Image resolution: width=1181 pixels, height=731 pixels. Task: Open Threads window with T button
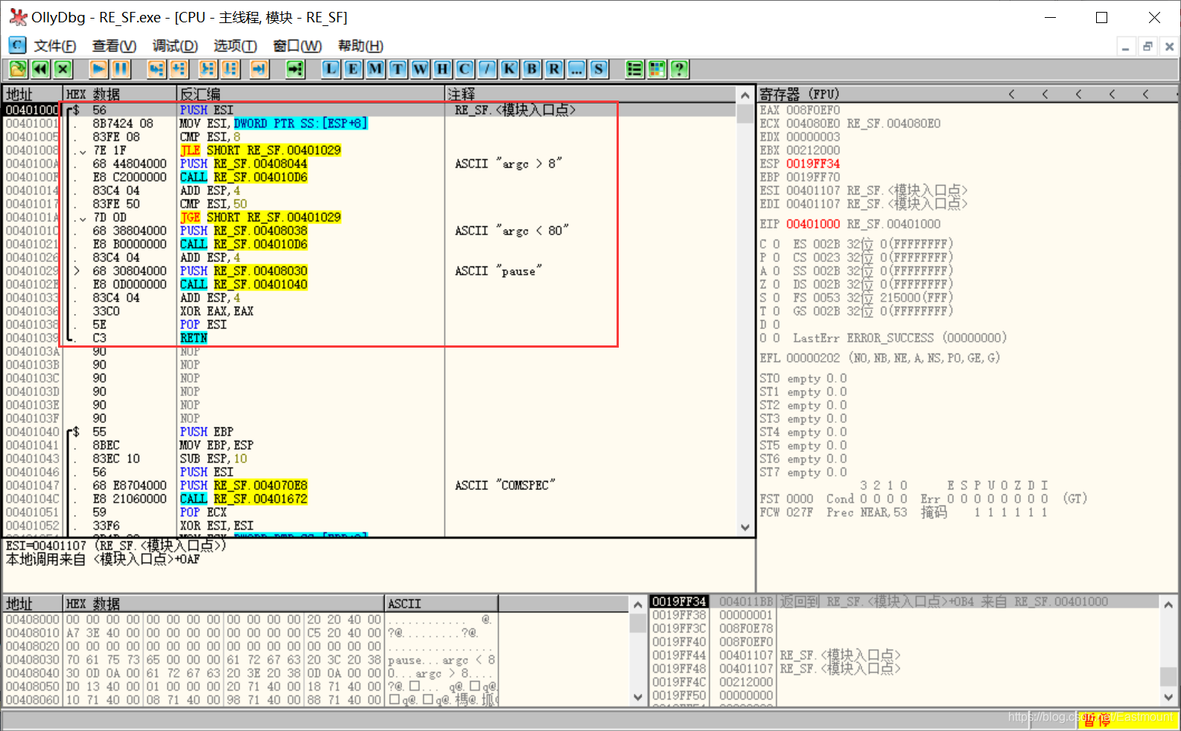[x=398, y=69]
